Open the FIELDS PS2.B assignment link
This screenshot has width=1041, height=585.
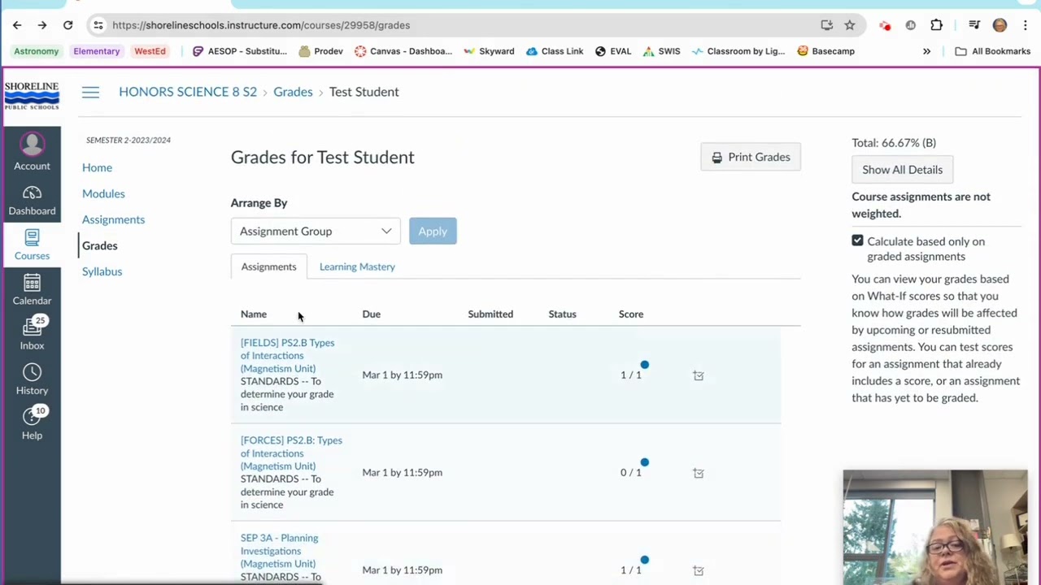287,356
